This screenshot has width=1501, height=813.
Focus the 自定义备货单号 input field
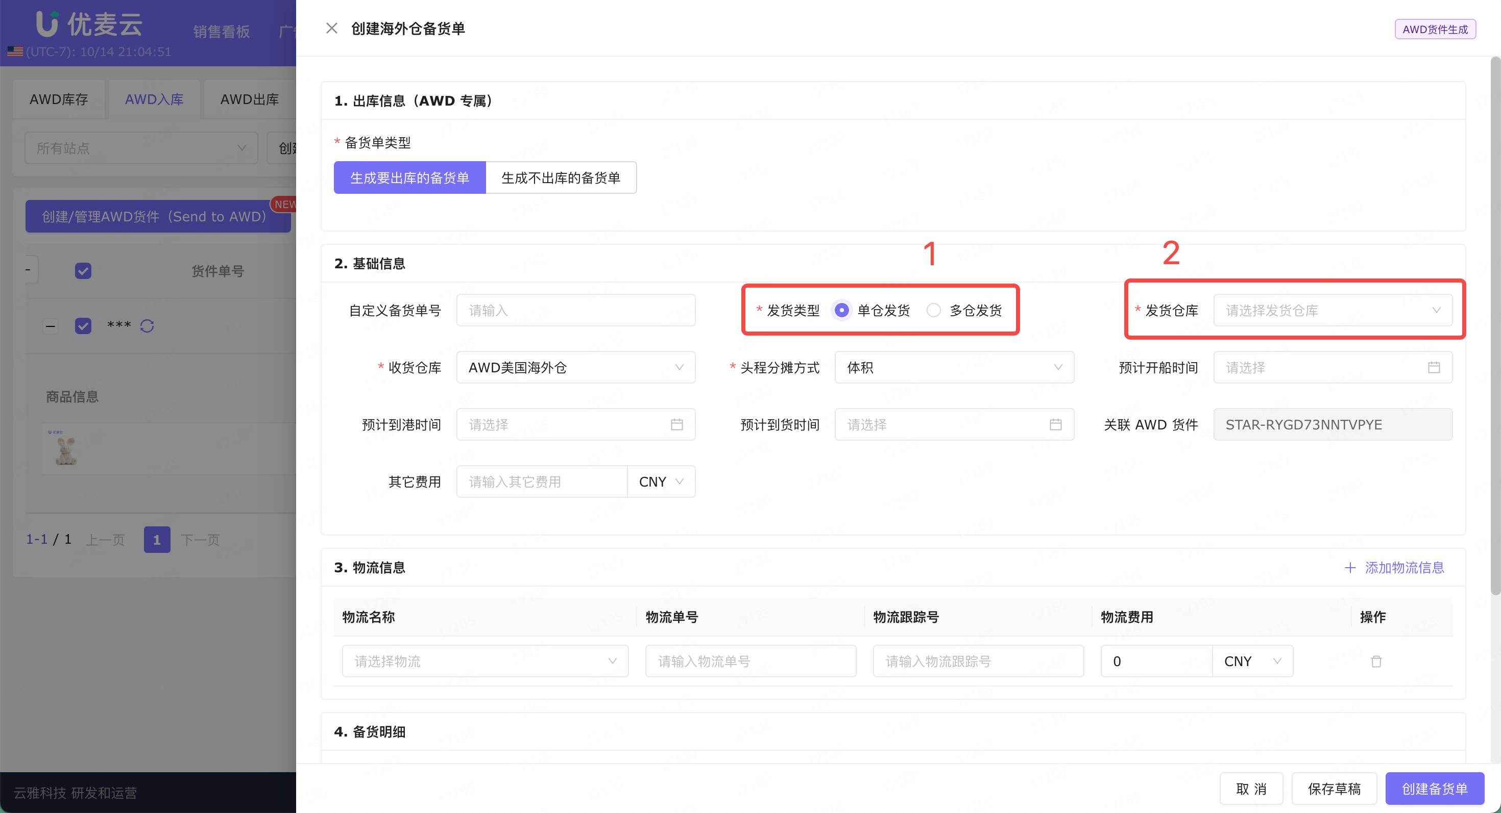point(576,310)
